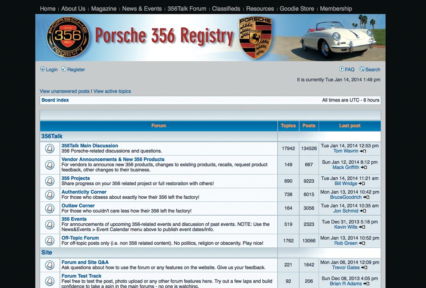Open the Off-Topic Forum
The height and width of the screenshot is (288, 426).
tap(80, 238)
